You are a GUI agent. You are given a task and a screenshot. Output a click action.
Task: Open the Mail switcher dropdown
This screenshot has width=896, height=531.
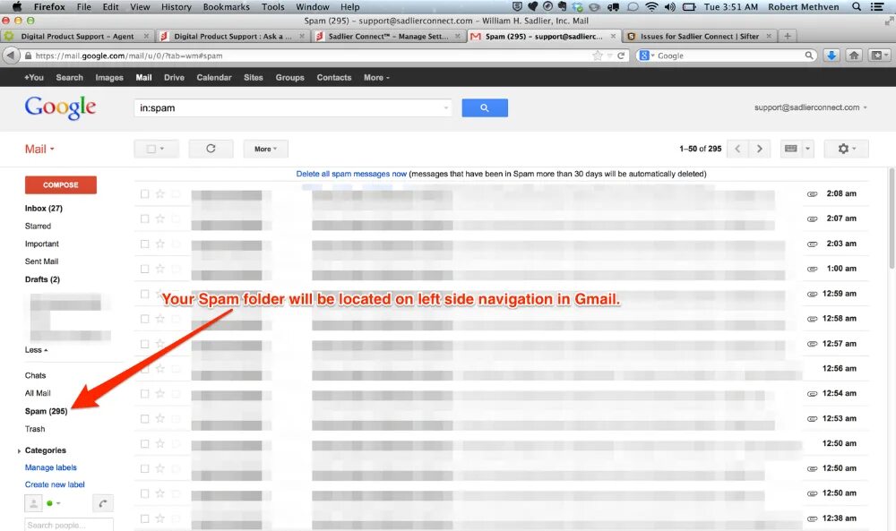[x=39, y=149]
